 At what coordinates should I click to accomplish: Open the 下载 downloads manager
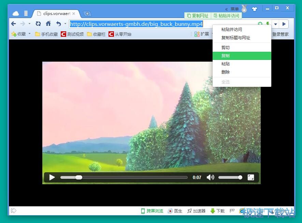[x=218, y=211]
